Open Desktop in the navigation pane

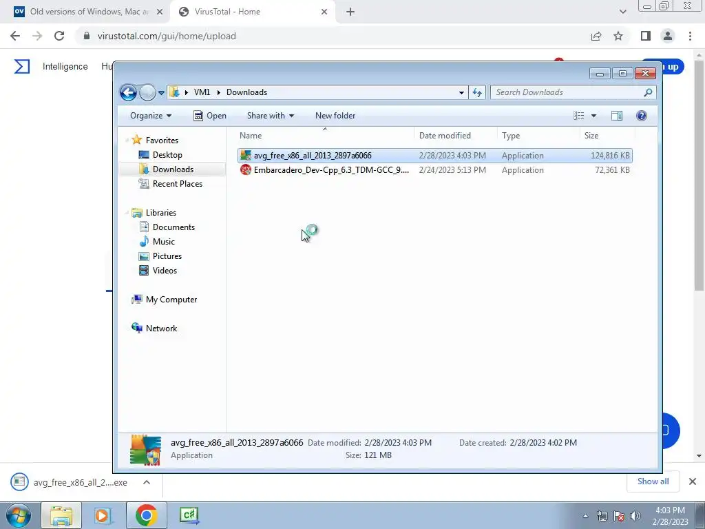pyautogui.click(x=167, y=155)
